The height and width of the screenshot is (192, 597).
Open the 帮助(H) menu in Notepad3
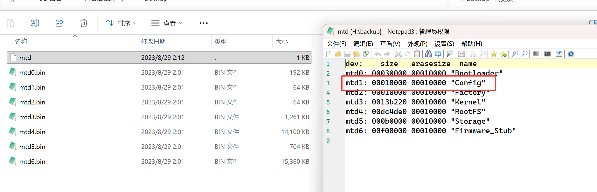click(x=472, y=44)
